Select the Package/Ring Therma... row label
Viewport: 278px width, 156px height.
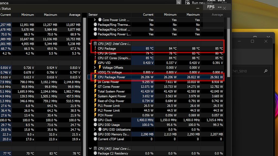point(114,25)
